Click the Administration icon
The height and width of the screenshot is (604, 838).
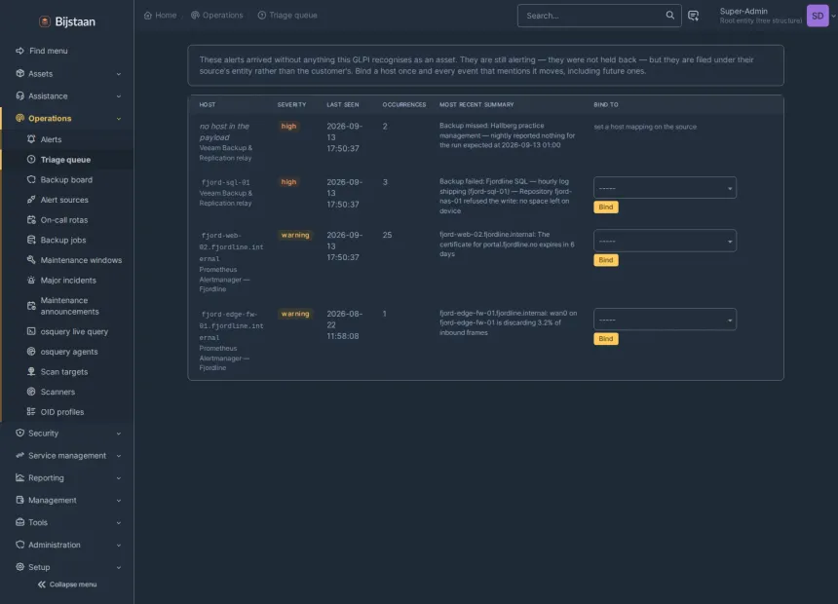click(x=19, y=545)
